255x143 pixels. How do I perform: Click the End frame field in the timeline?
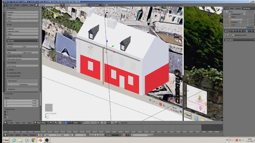click(66, 135)
